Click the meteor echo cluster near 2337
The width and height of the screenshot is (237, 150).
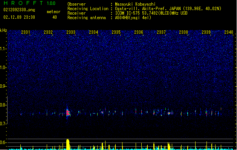169,113
